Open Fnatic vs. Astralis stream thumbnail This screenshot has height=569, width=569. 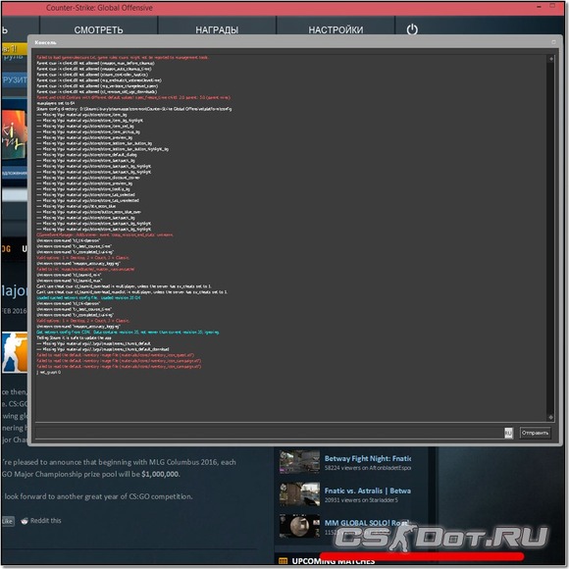click(x=300, y=493)
